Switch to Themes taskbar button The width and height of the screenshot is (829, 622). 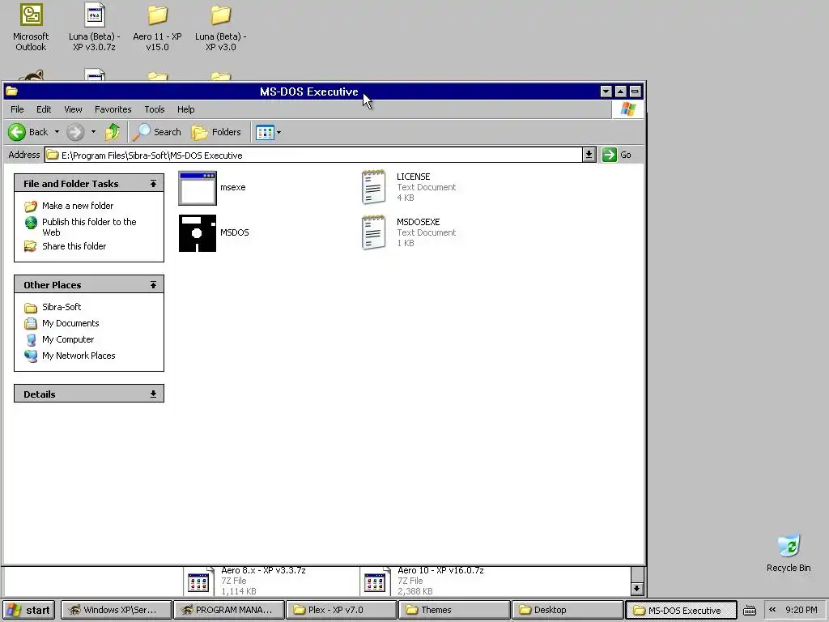point(455,610)
